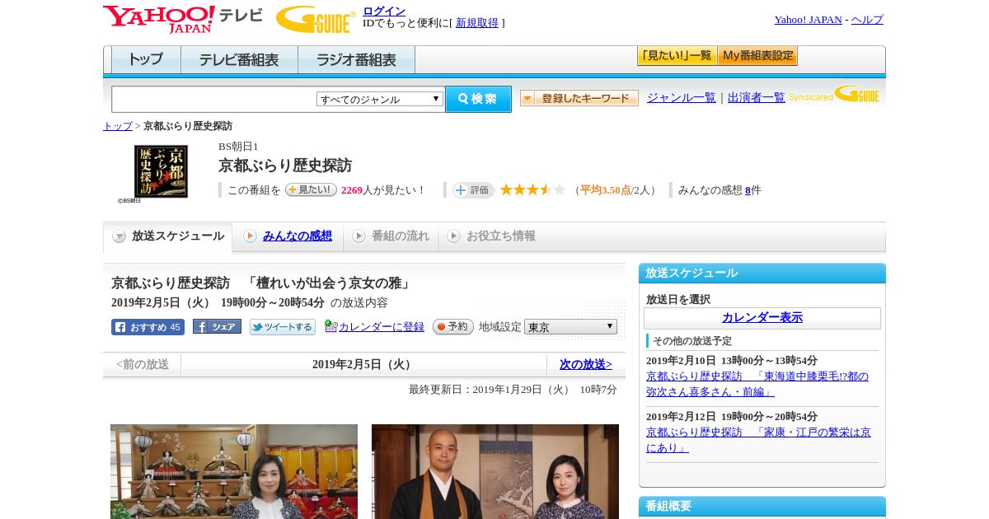This screenshot has height=519, width=989.
Task: Switch to the テレビ番組表 tab
Action: pos(239,60)
